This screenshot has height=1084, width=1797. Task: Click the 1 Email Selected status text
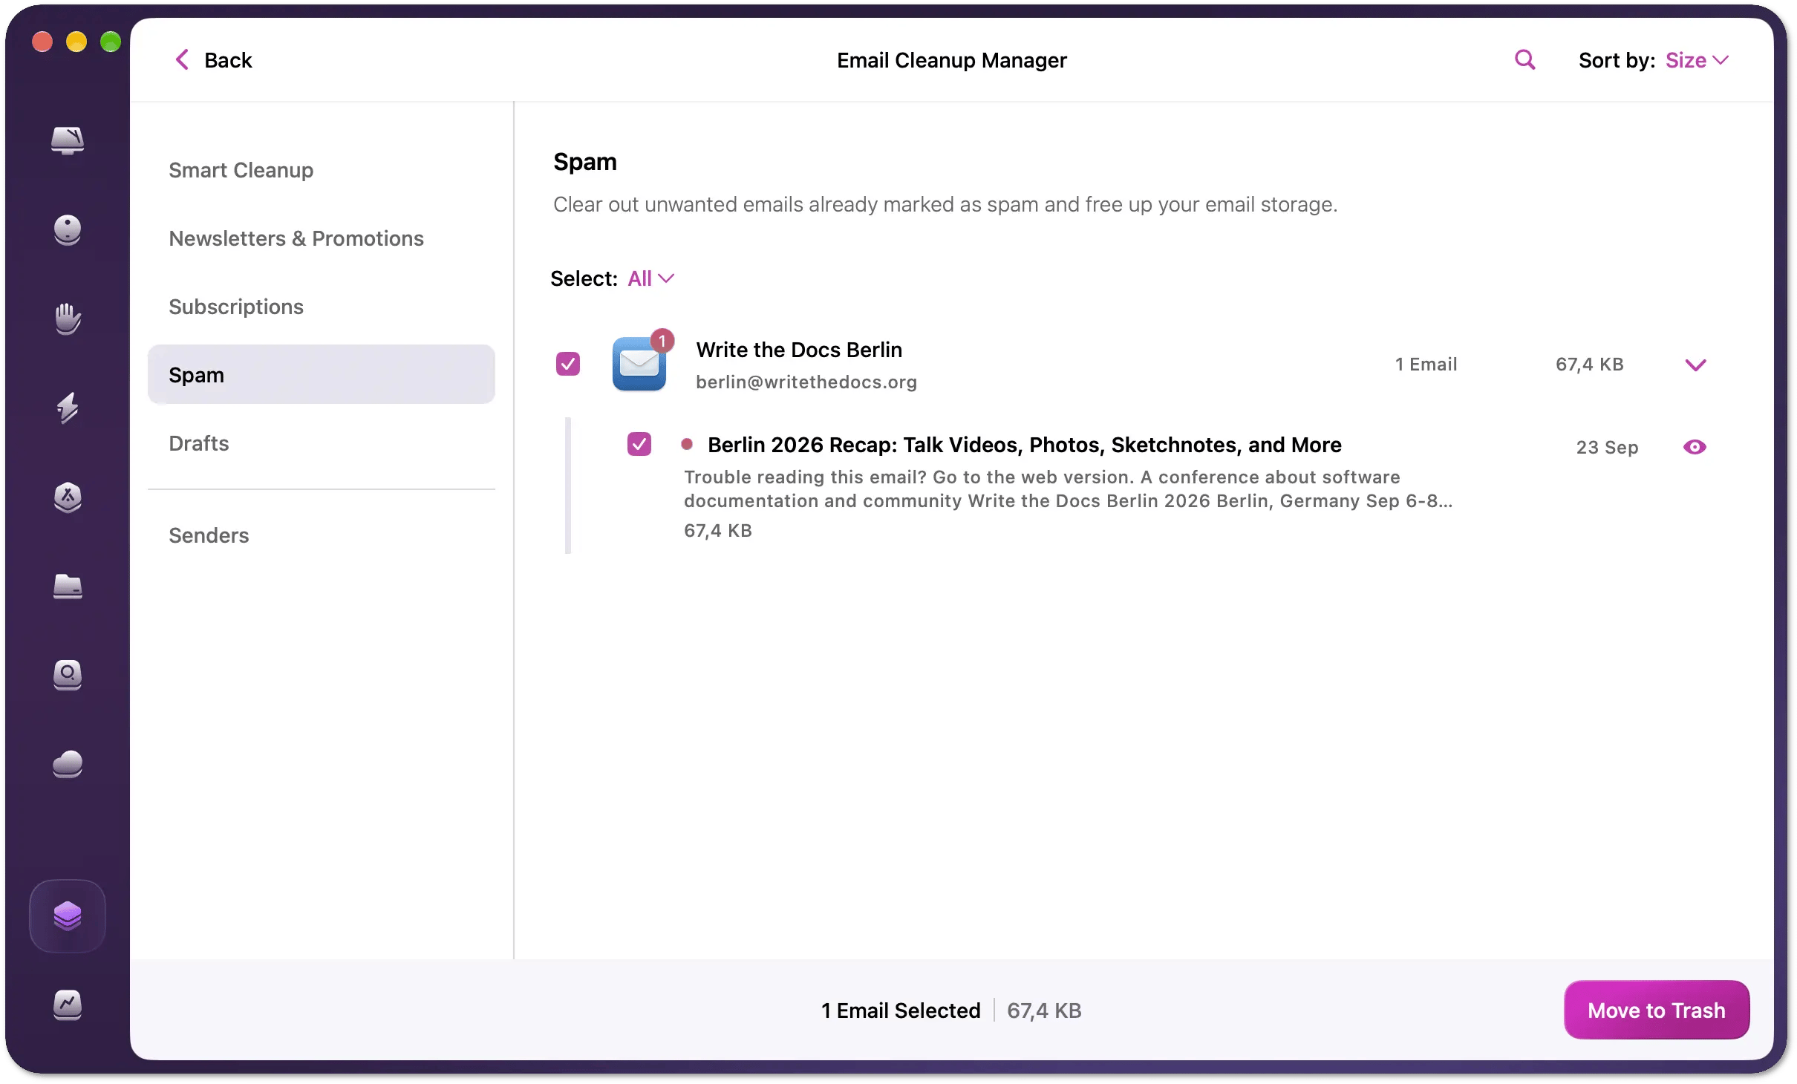tap(901, 1010)
